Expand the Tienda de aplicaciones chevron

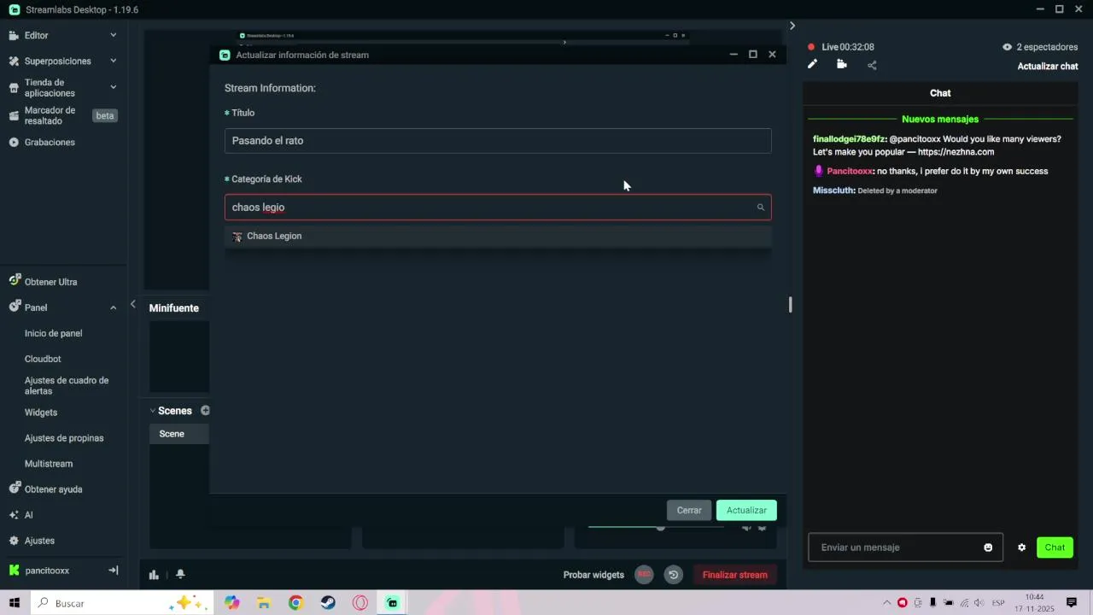pos(114,87)
